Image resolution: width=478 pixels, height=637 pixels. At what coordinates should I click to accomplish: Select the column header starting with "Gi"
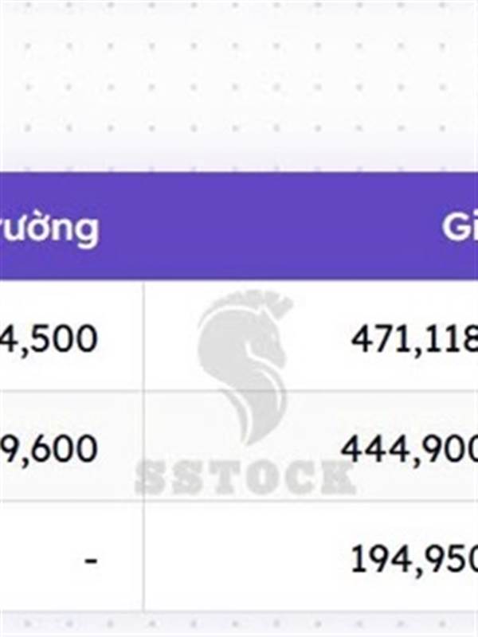[460, 226]
